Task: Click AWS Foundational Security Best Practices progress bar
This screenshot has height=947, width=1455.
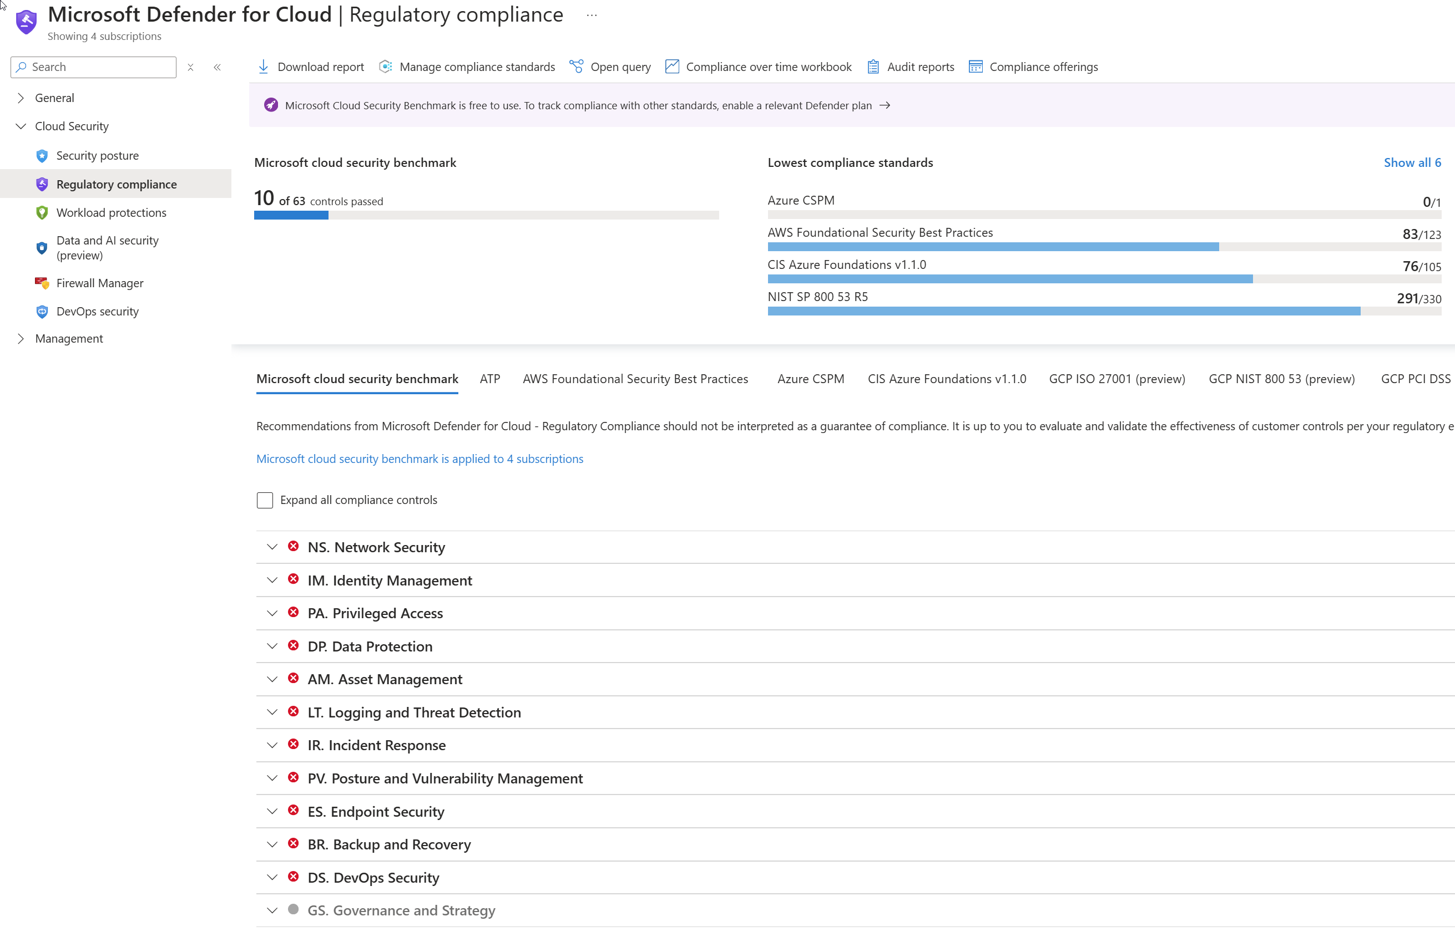Action: pos(1104,247)
